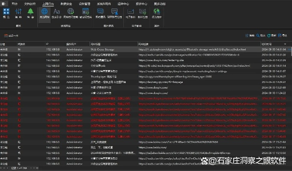Click the 操作用户 column header
This screenshot has width=292, height=171.
click(78, 44)
